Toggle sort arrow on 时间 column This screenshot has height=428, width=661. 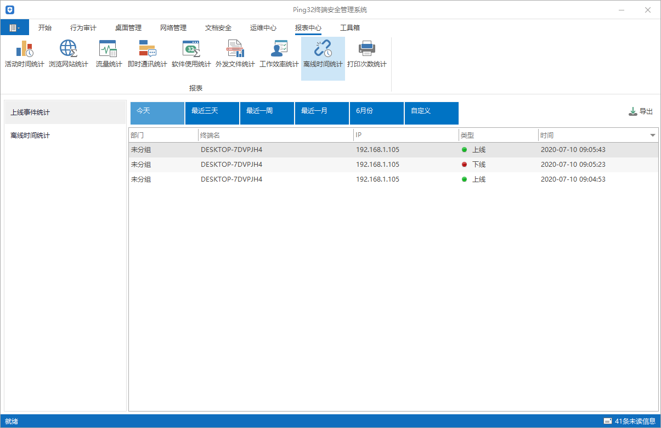click(x=653, y=135)
